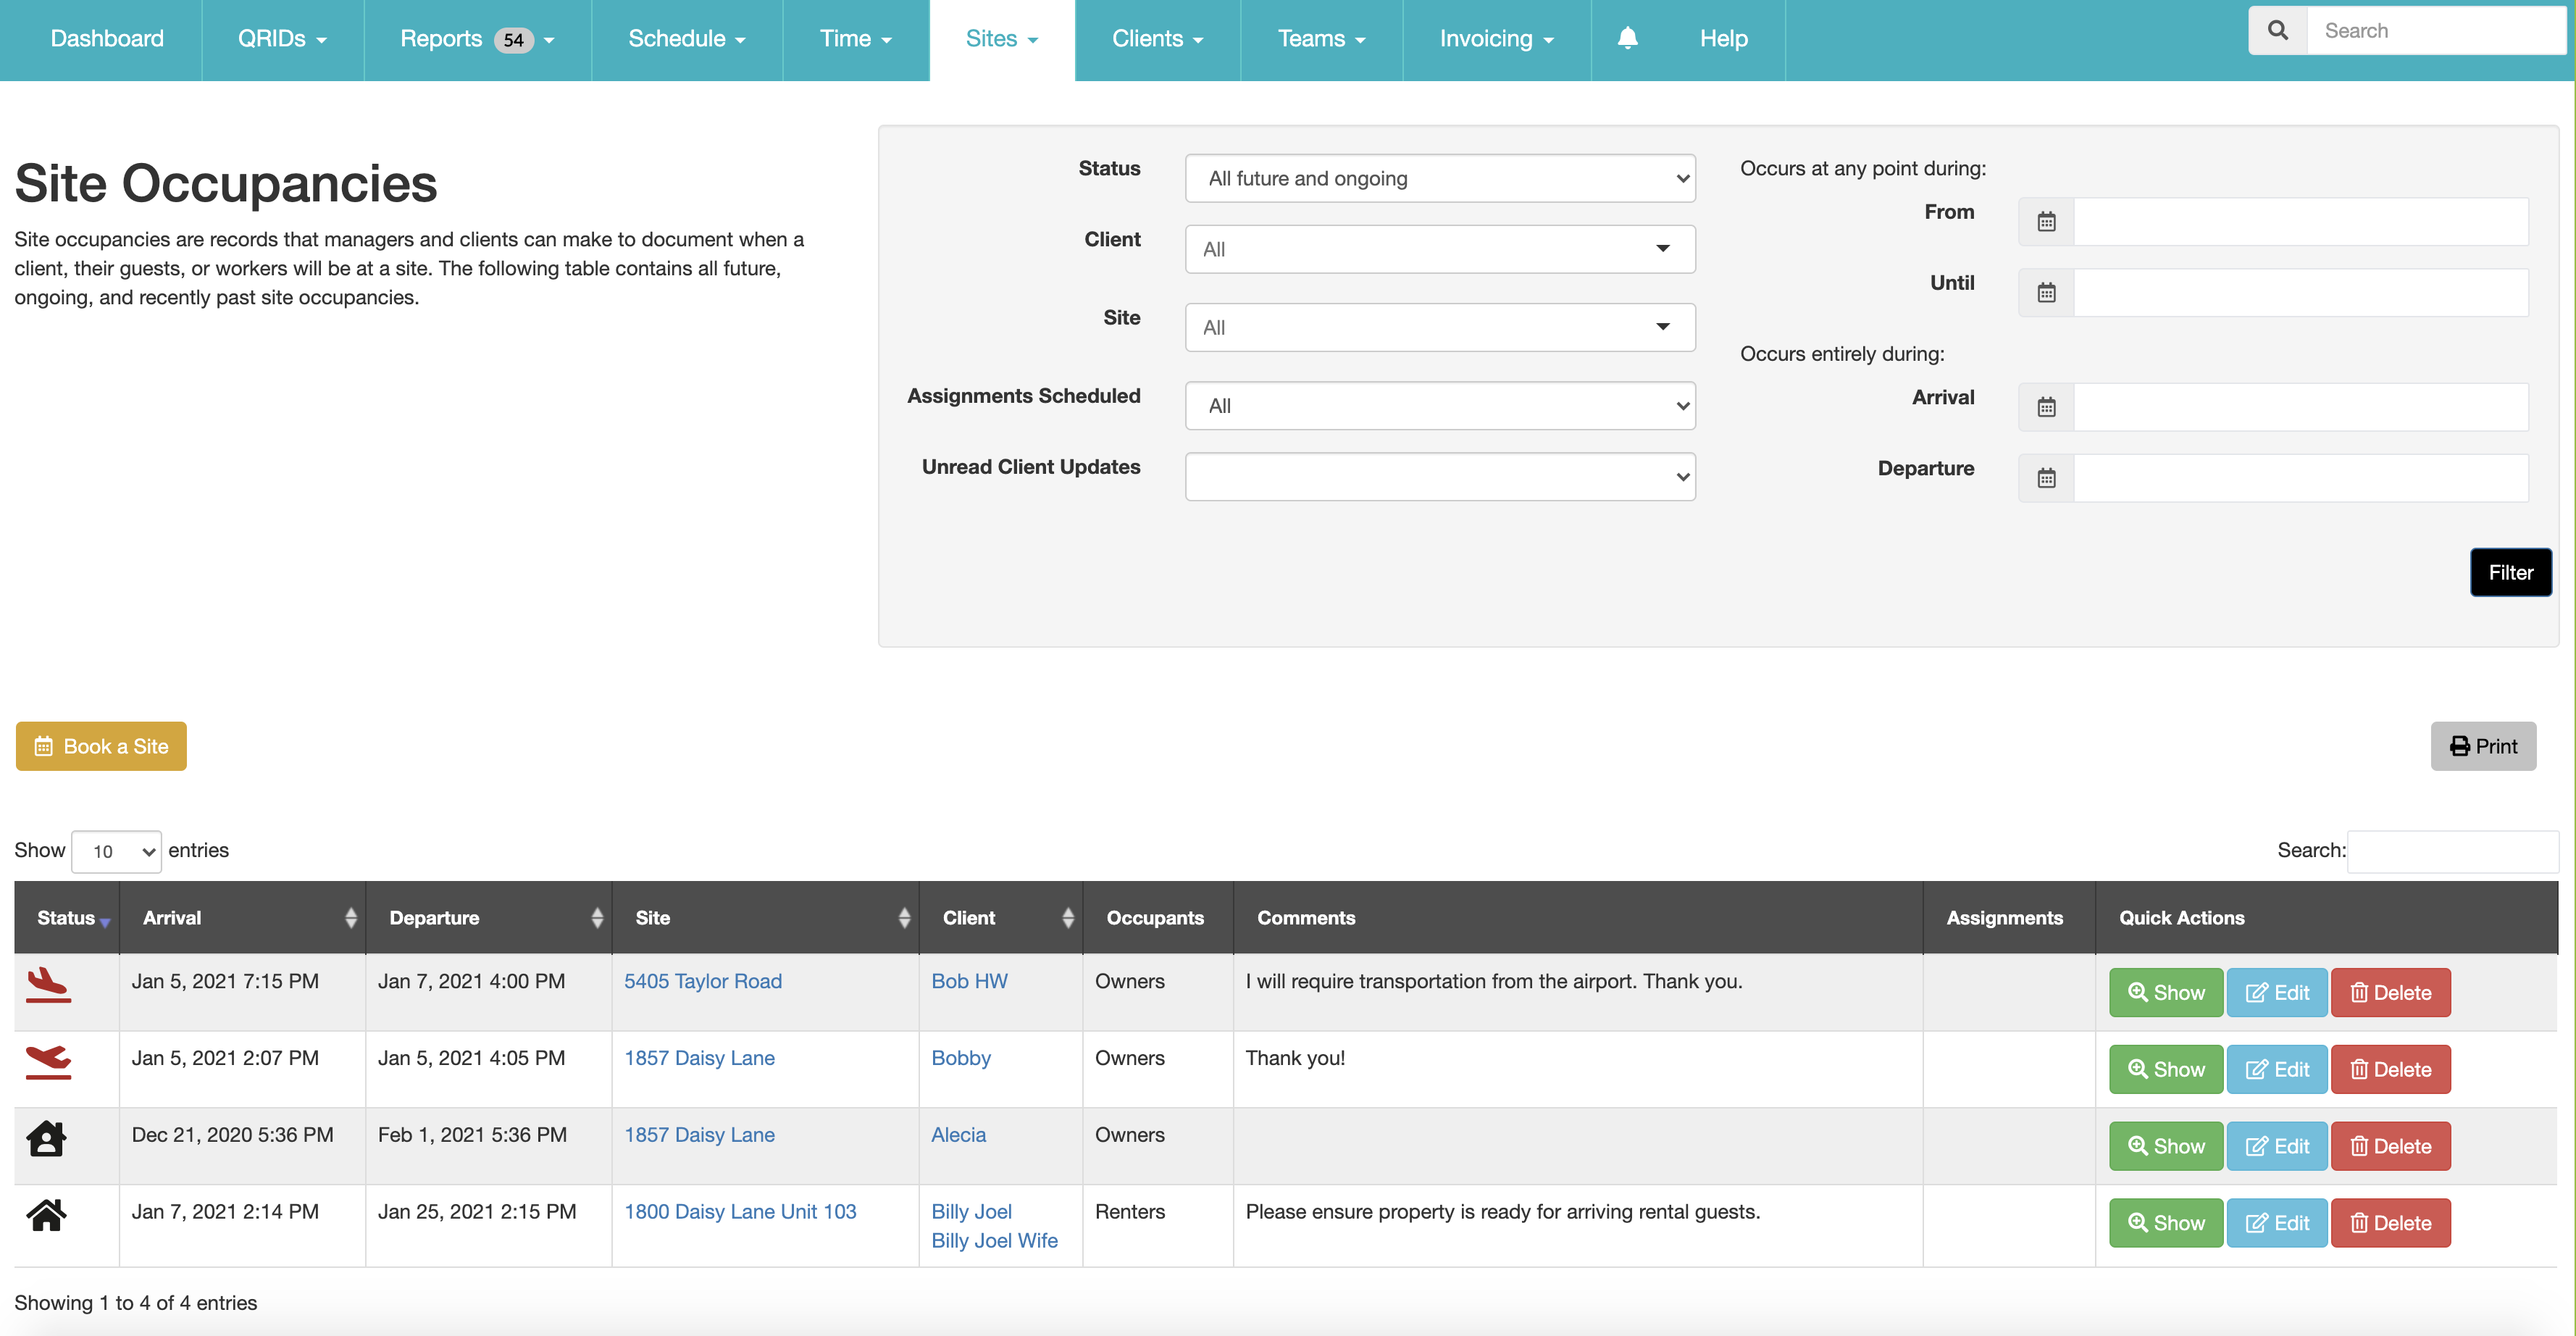2576x1336 pixels.
Task: Open the Reports menu
Action: (476, 39)
